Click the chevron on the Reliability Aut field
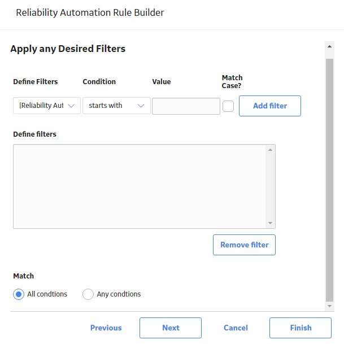 pos(71,106)
